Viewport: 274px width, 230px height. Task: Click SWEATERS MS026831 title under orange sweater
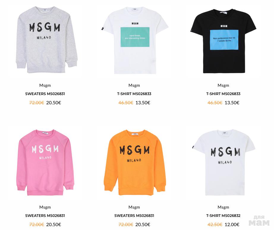[134, 216]
